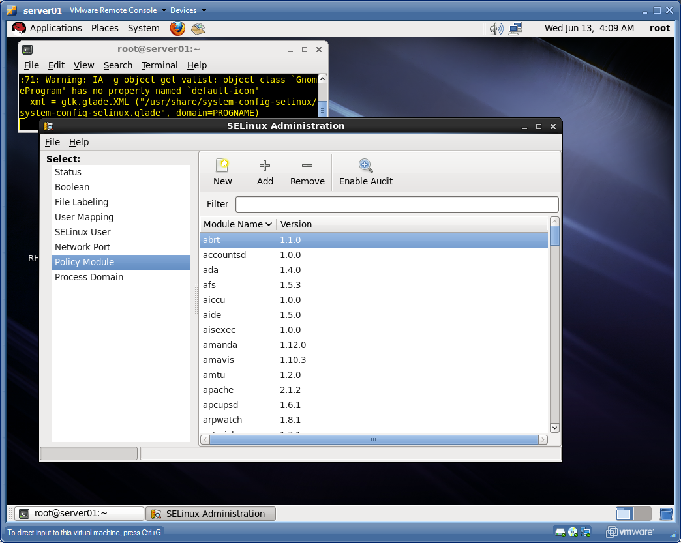681x543 pixels.
Task: Select the afs module row
Action: click(x=374, y=285)
